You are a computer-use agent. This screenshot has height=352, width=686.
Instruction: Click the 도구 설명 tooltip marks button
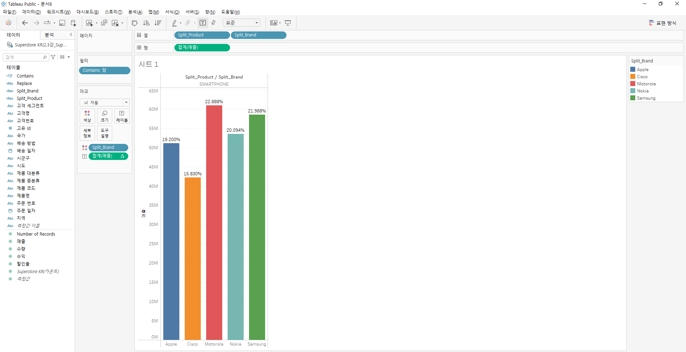point(105,133)
